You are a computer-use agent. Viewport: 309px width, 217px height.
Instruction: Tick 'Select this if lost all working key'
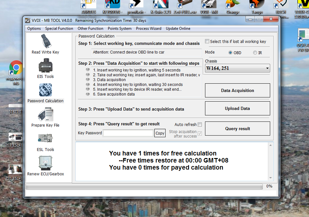click(207, 41)
